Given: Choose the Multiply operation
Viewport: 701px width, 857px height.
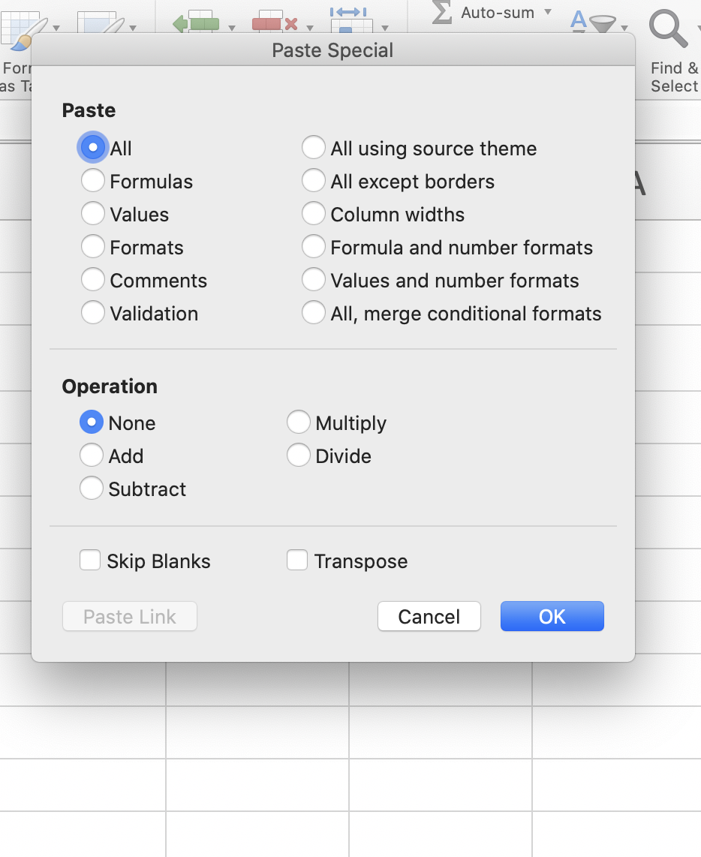Looking at the screenshot, I should 299,423.
